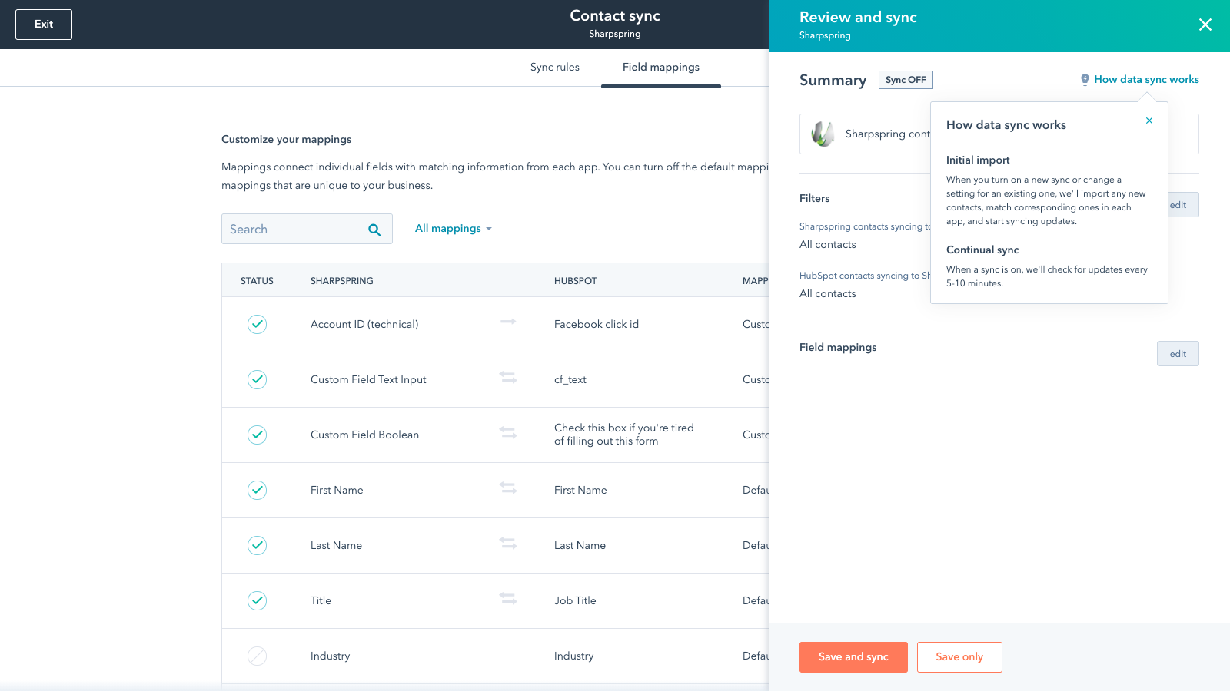
Task: Click the sync arrows for Last Name row
Action: tap(508, 543)
